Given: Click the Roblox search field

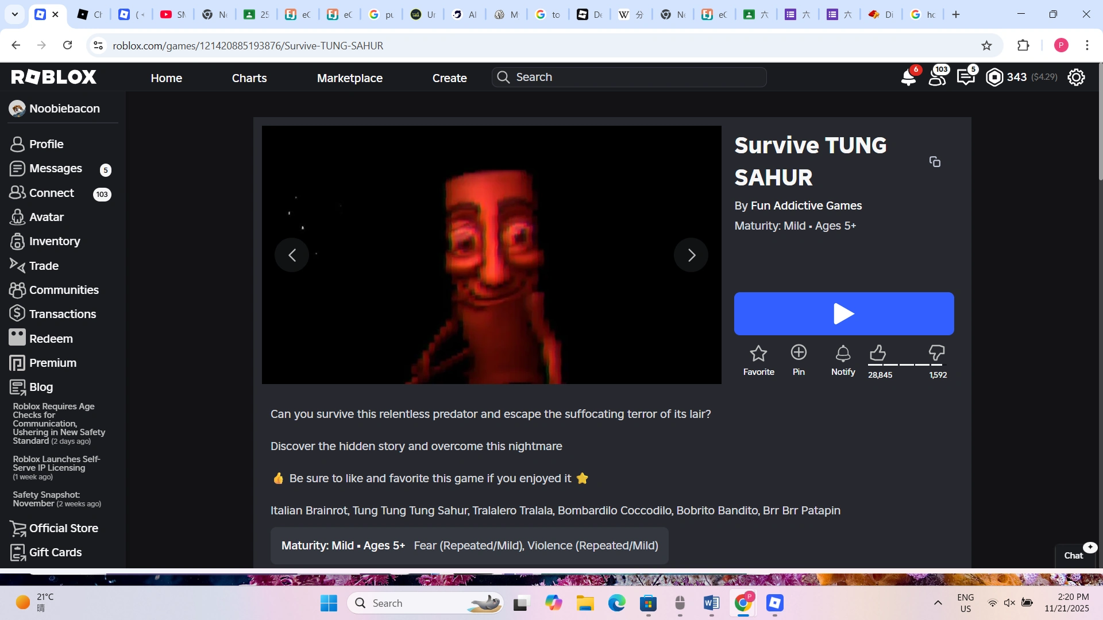Looking at the screenshot, I should [x=628, y=76].
